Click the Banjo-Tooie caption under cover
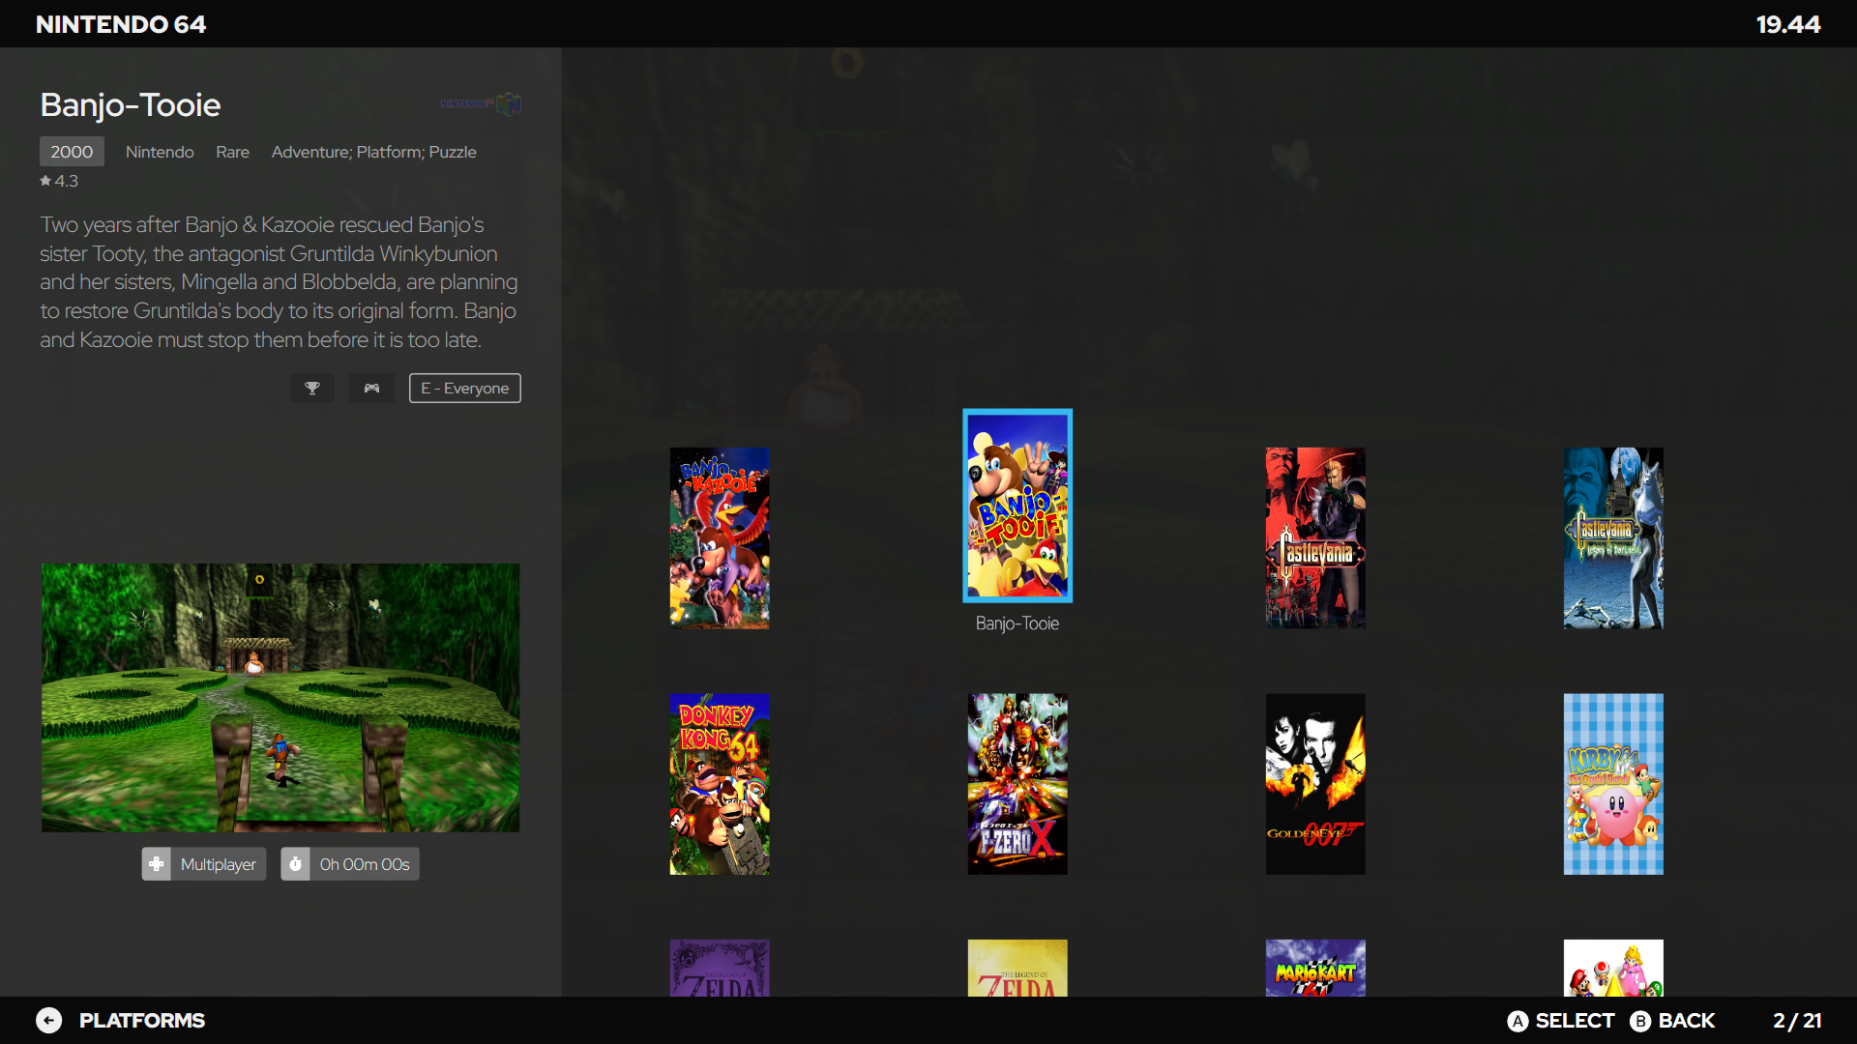Screen dimensions: 1857x1044 pos(1017,623)
